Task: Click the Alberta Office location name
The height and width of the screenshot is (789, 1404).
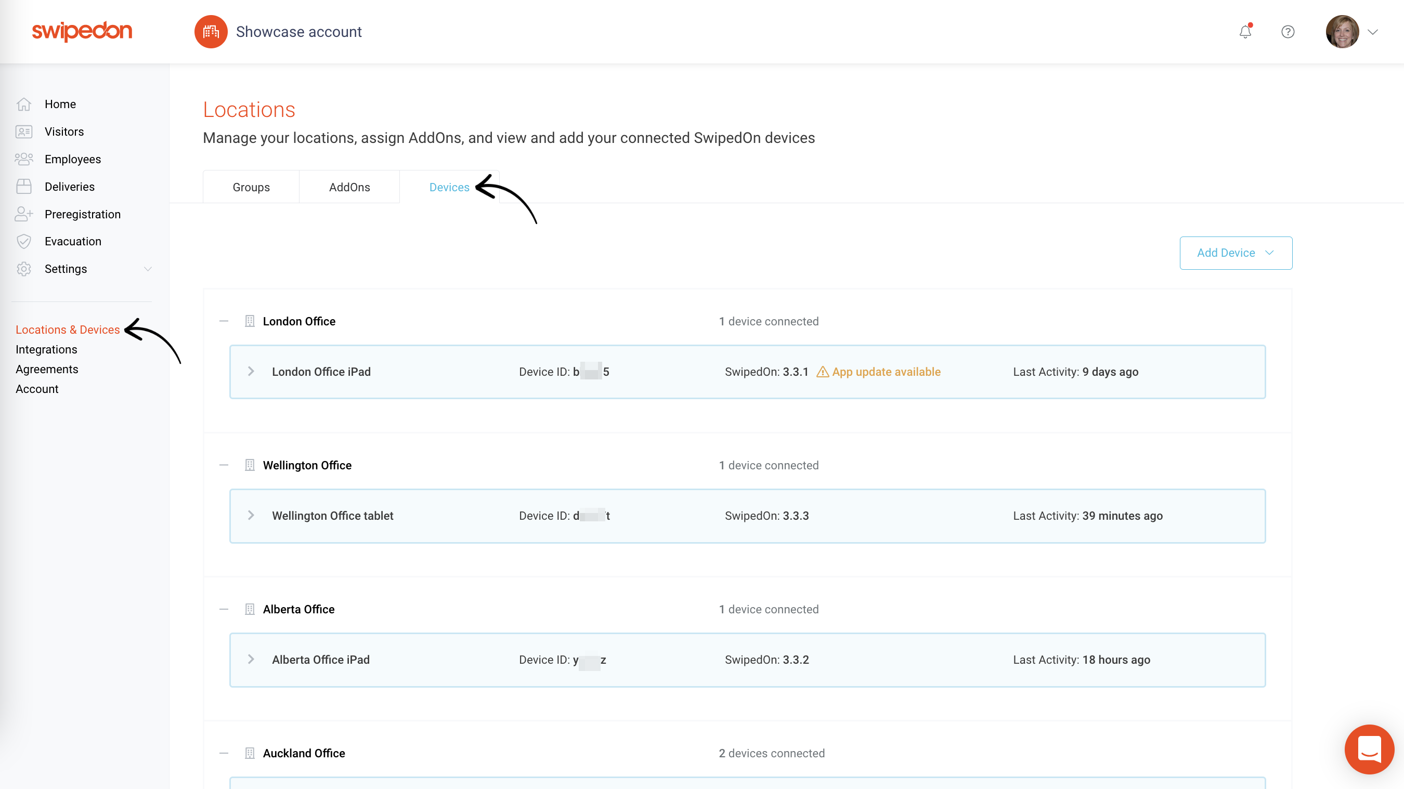Action: [298, 609]
